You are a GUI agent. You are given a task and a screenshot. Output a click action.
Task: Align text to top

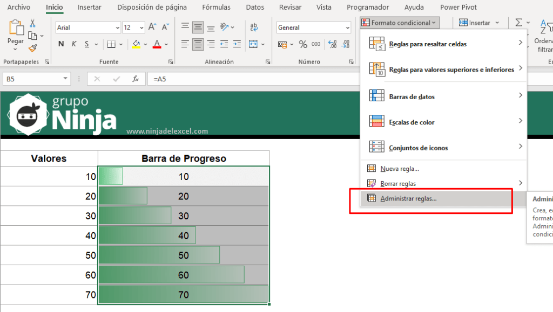[x=185, y=27]
